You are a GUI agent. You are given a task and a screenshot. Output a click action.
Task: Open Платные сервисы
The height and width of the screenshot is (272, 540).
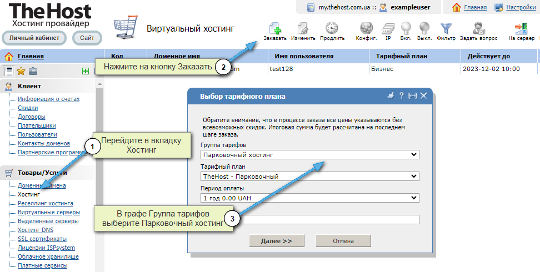point(42,265)
